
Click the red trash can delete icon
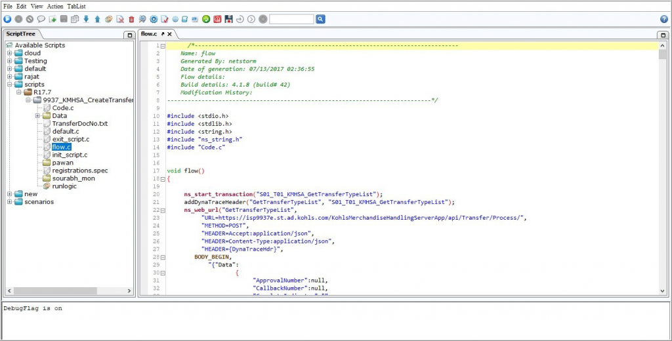pyautogui.click(x=131, y=19)
